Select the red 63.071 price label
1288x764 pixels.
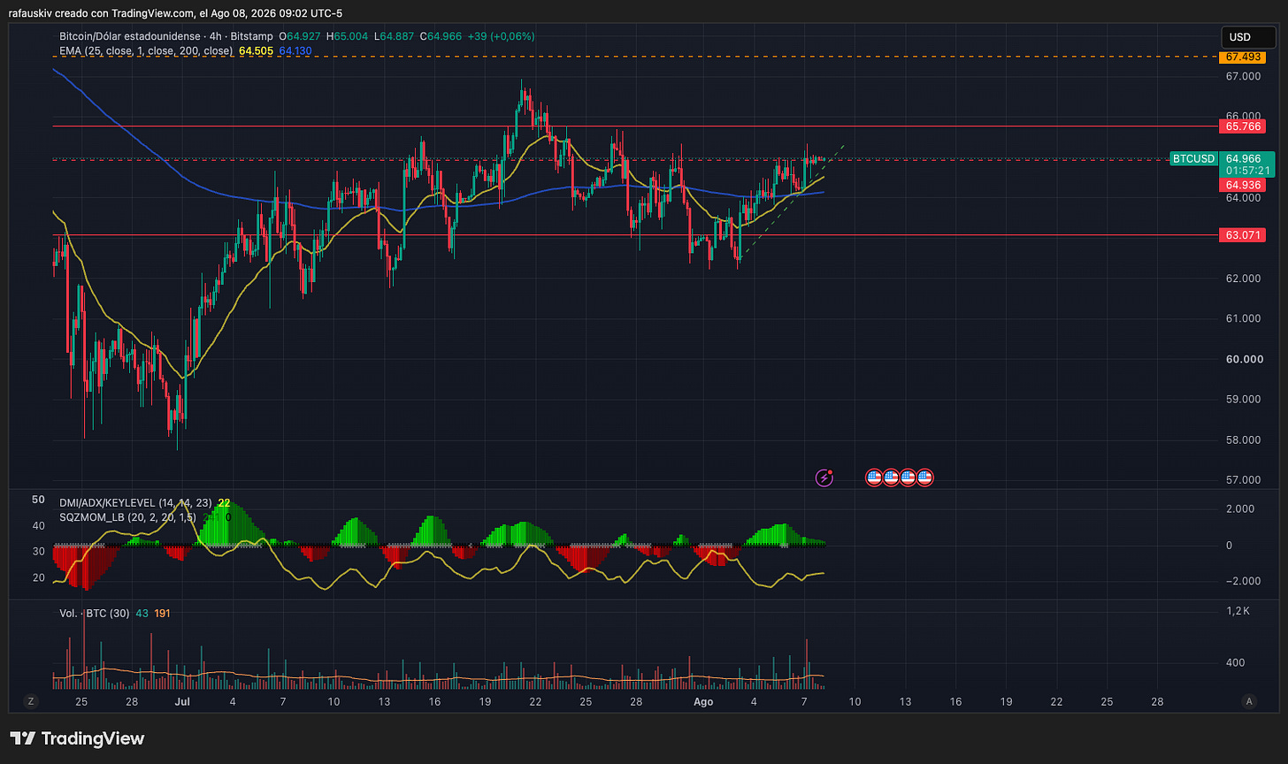[1244, 235]
